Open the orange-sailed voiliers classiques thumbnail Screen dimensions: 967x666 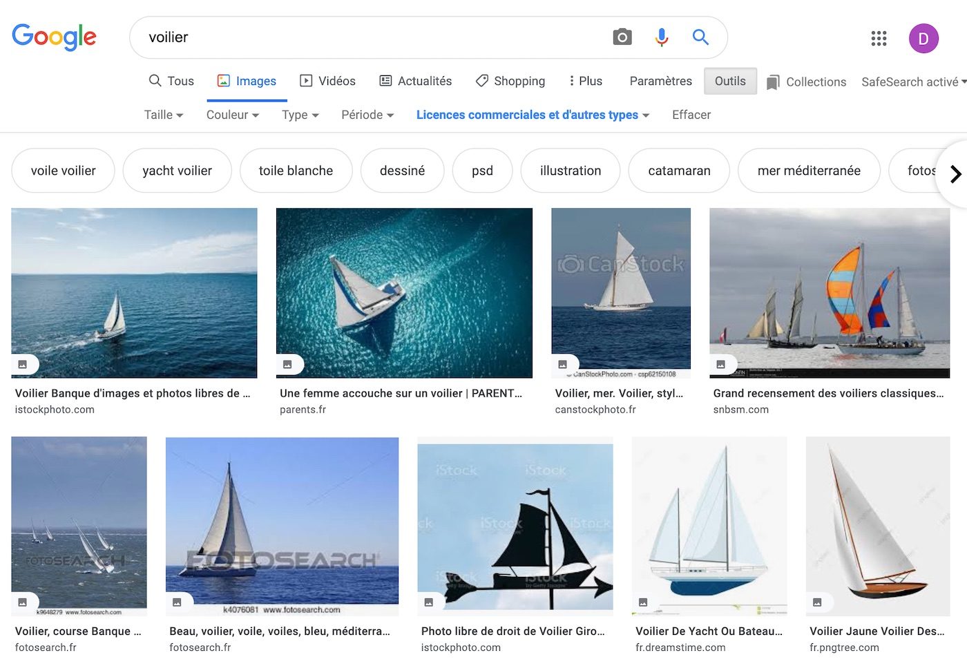click(829, 293)
